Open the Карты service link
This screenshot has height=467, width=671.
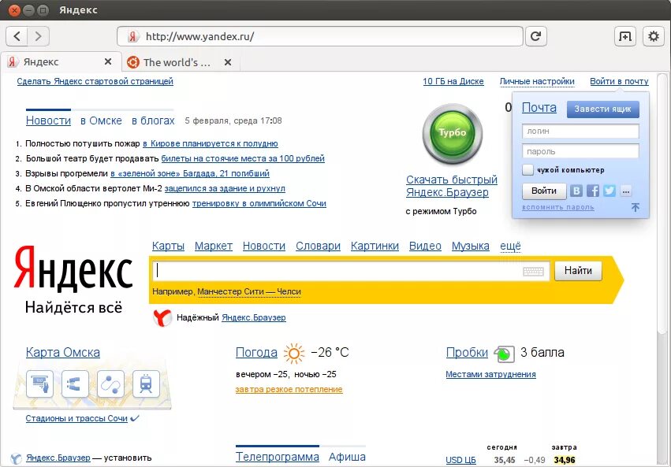[x=168, y=246]
